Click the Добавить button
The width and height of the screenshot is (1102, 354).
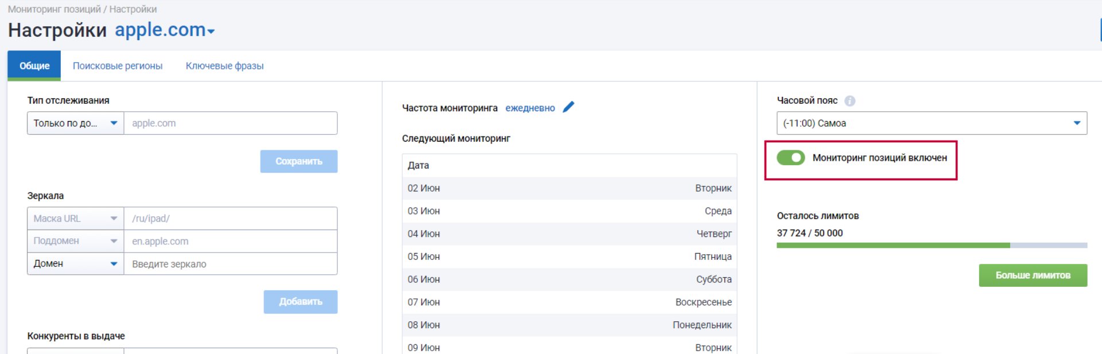coord(300,302)
